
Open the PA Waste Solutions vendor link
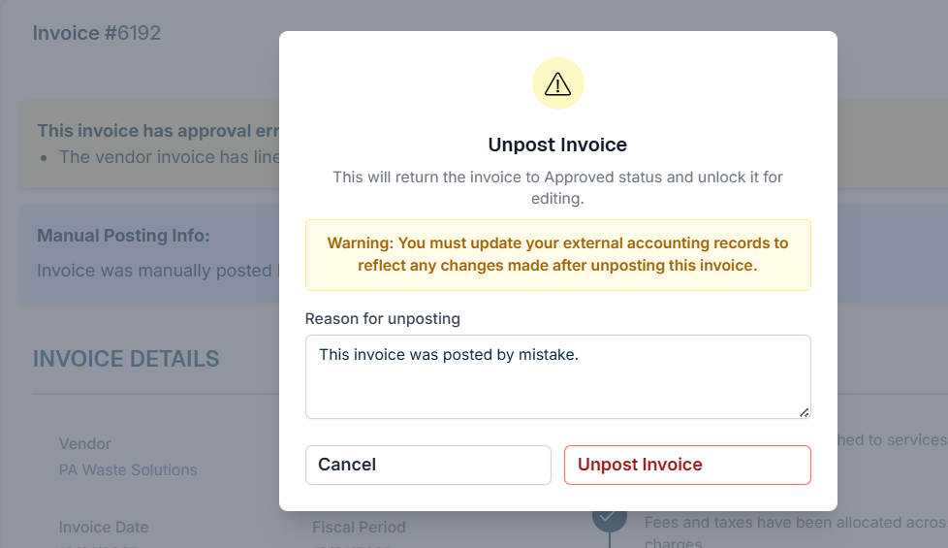tap(128, 470)
